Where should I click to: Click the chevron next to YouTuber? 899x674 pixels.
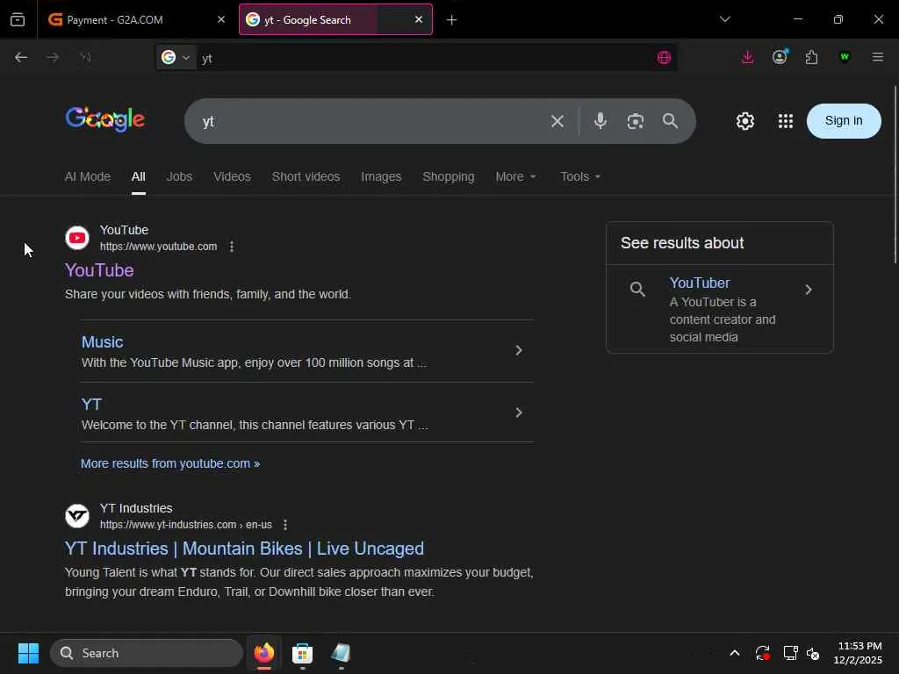click(x=809, y=290)
